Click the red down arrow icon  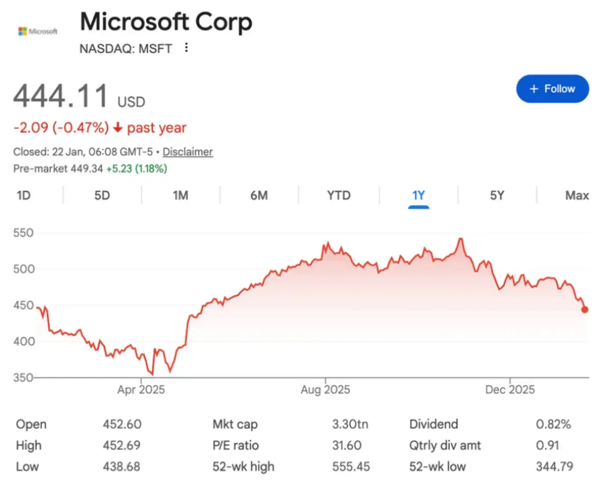[x=117, y=128]
